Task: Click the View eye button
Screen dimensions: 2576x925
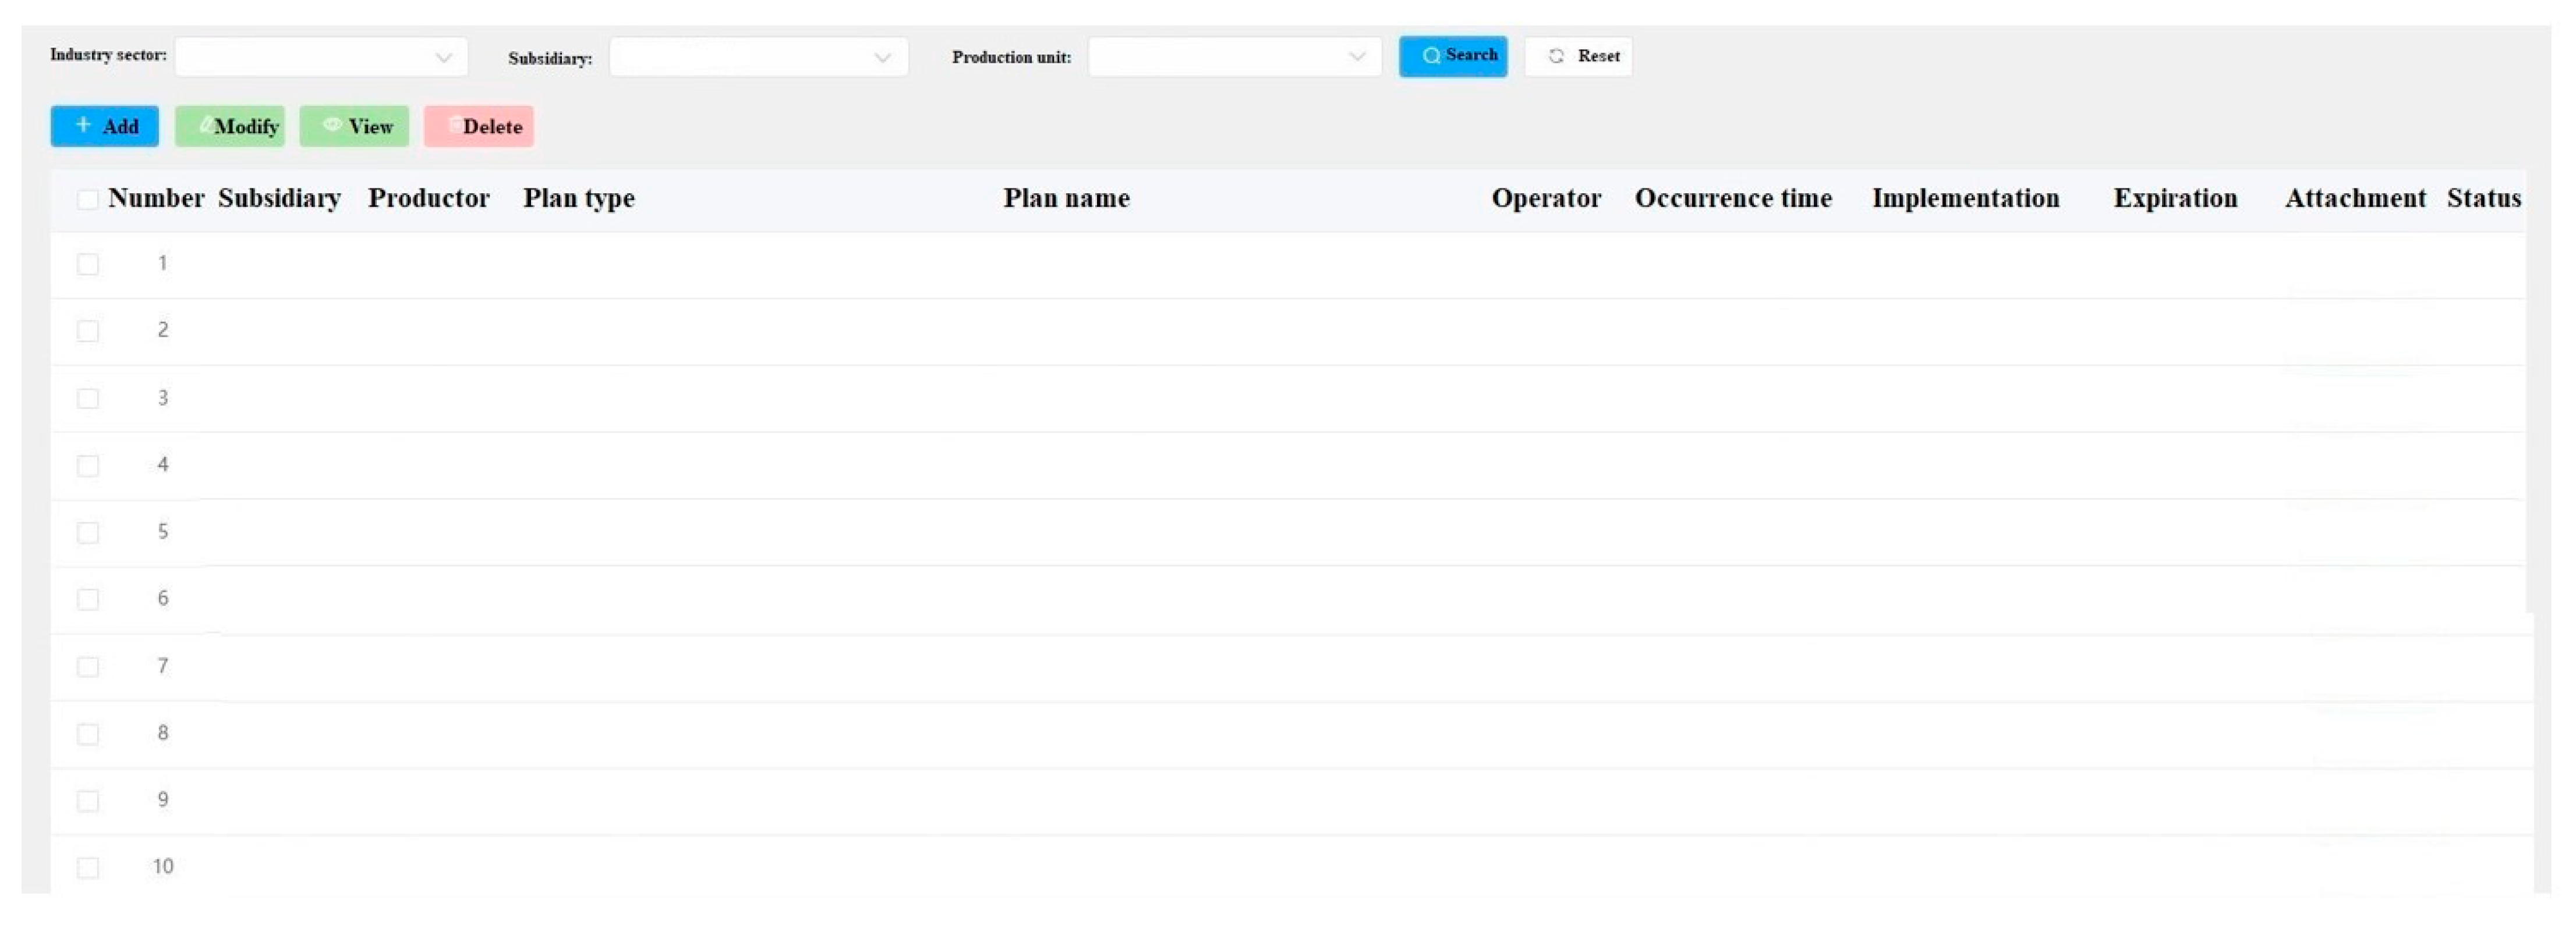Action: (354, 126)
